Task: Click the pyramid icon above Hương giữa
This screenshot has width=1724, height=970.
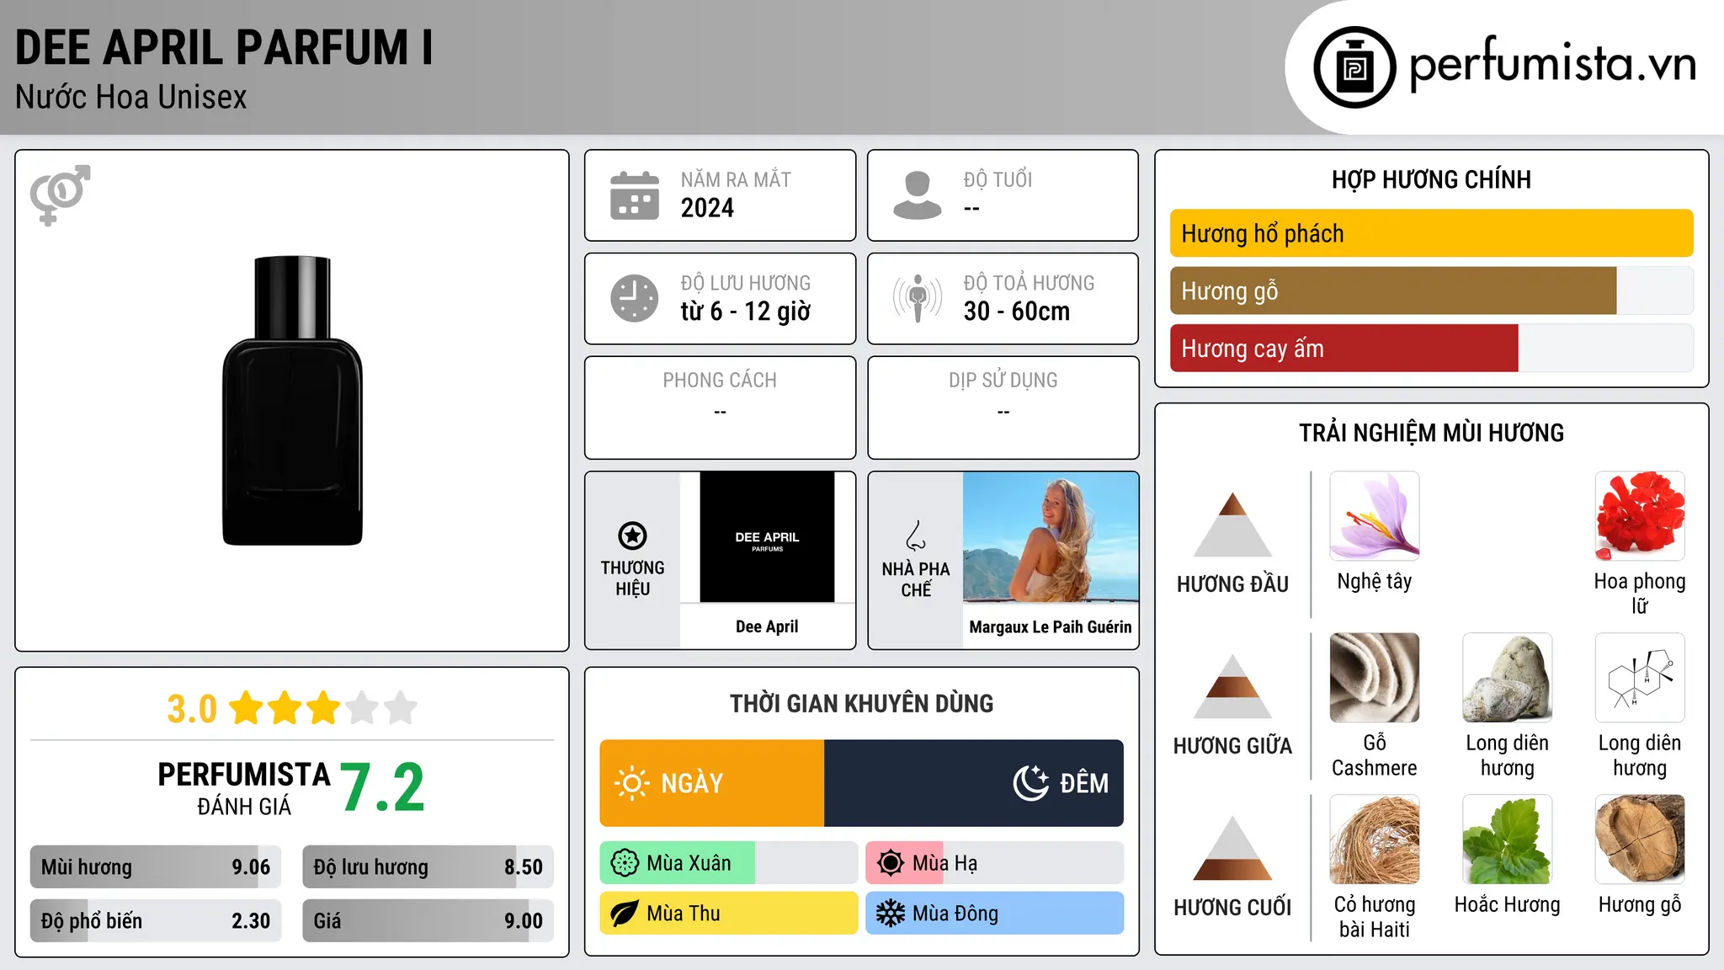Action: 1232,686
